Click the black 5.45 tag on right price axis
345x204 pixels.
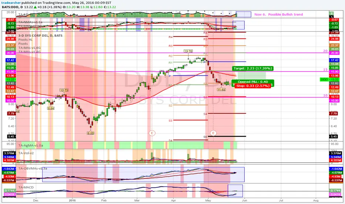(x=334, y=136)
